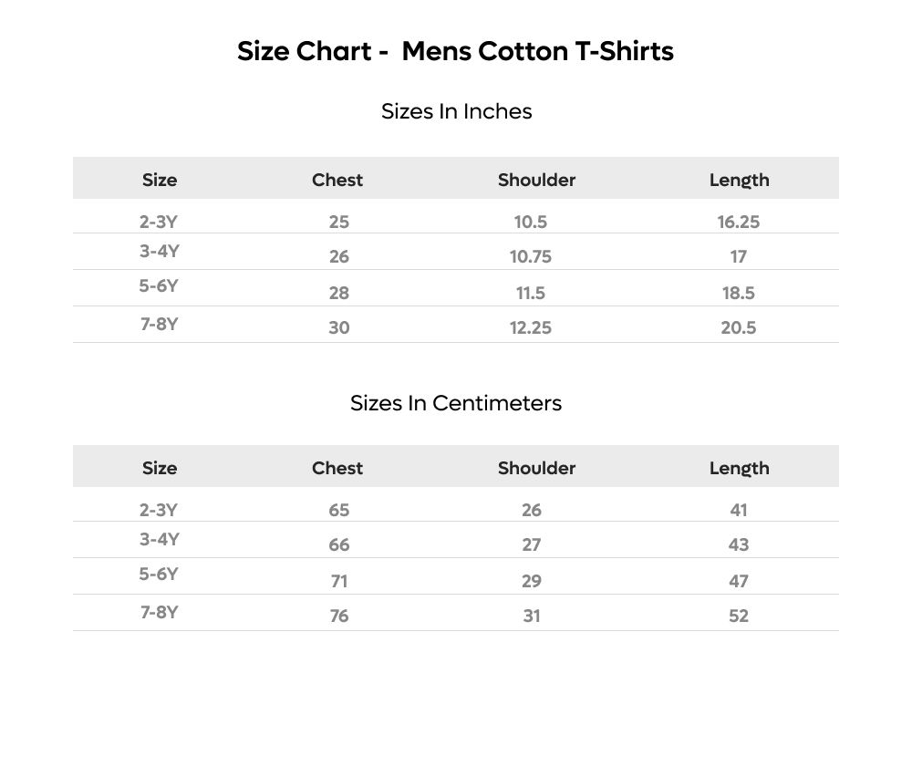Screen dimensions: 912x777
Task: Click chest value 76 in the centimeters table
Action: coord(339,616)
